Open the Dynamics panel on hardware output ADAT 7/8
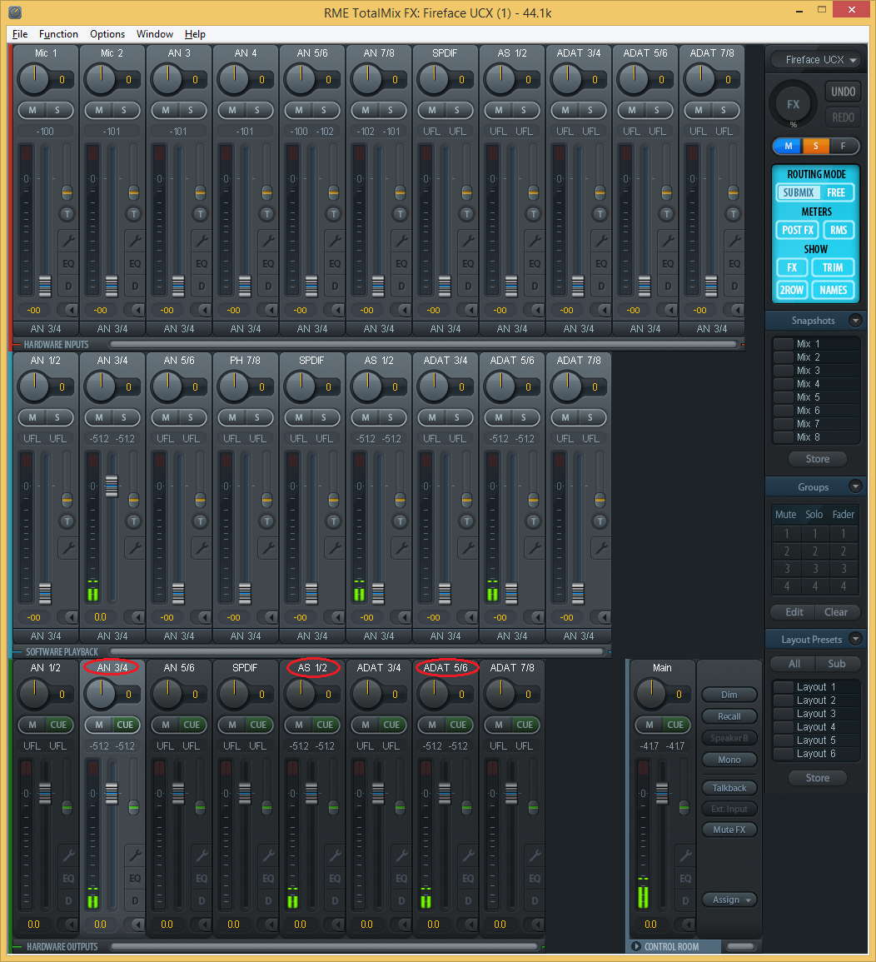The width and height of the screenshot is (876, 962). 535,900
